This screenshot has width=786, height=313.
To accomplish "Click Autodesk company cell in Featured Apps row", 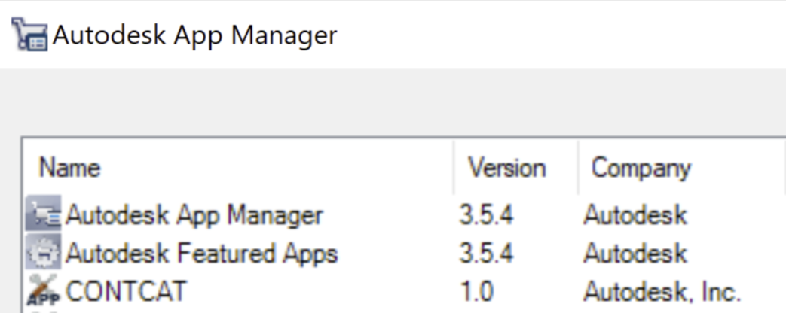I will [635, 254].
